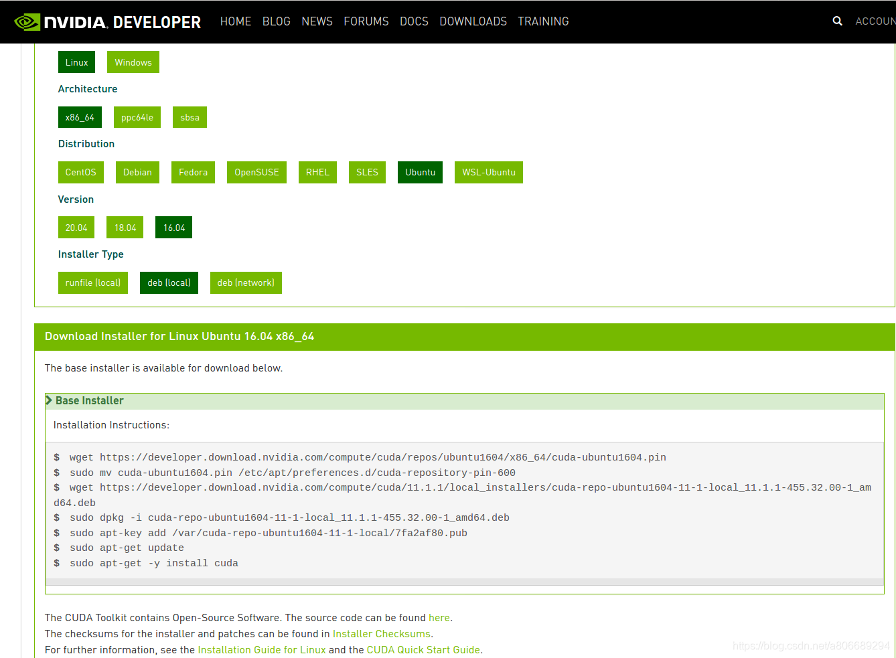Open the ACCOUNT link
This screenshot has height=658, width=896.
tap(875, 21)
